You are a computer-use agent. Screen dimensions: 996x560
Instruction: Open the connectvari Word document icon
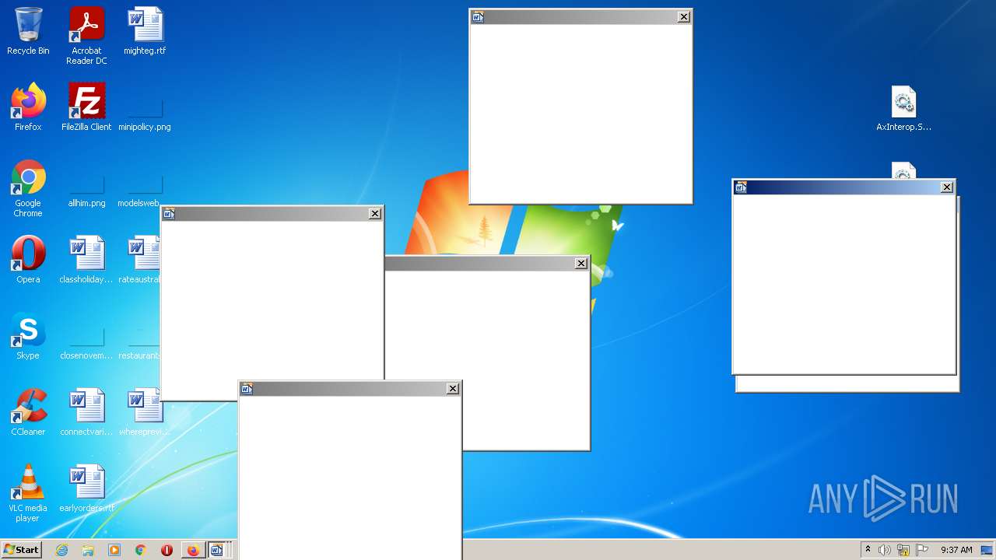86,411
